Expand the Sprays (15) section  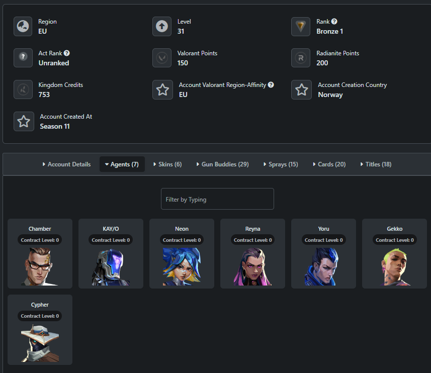281,164
